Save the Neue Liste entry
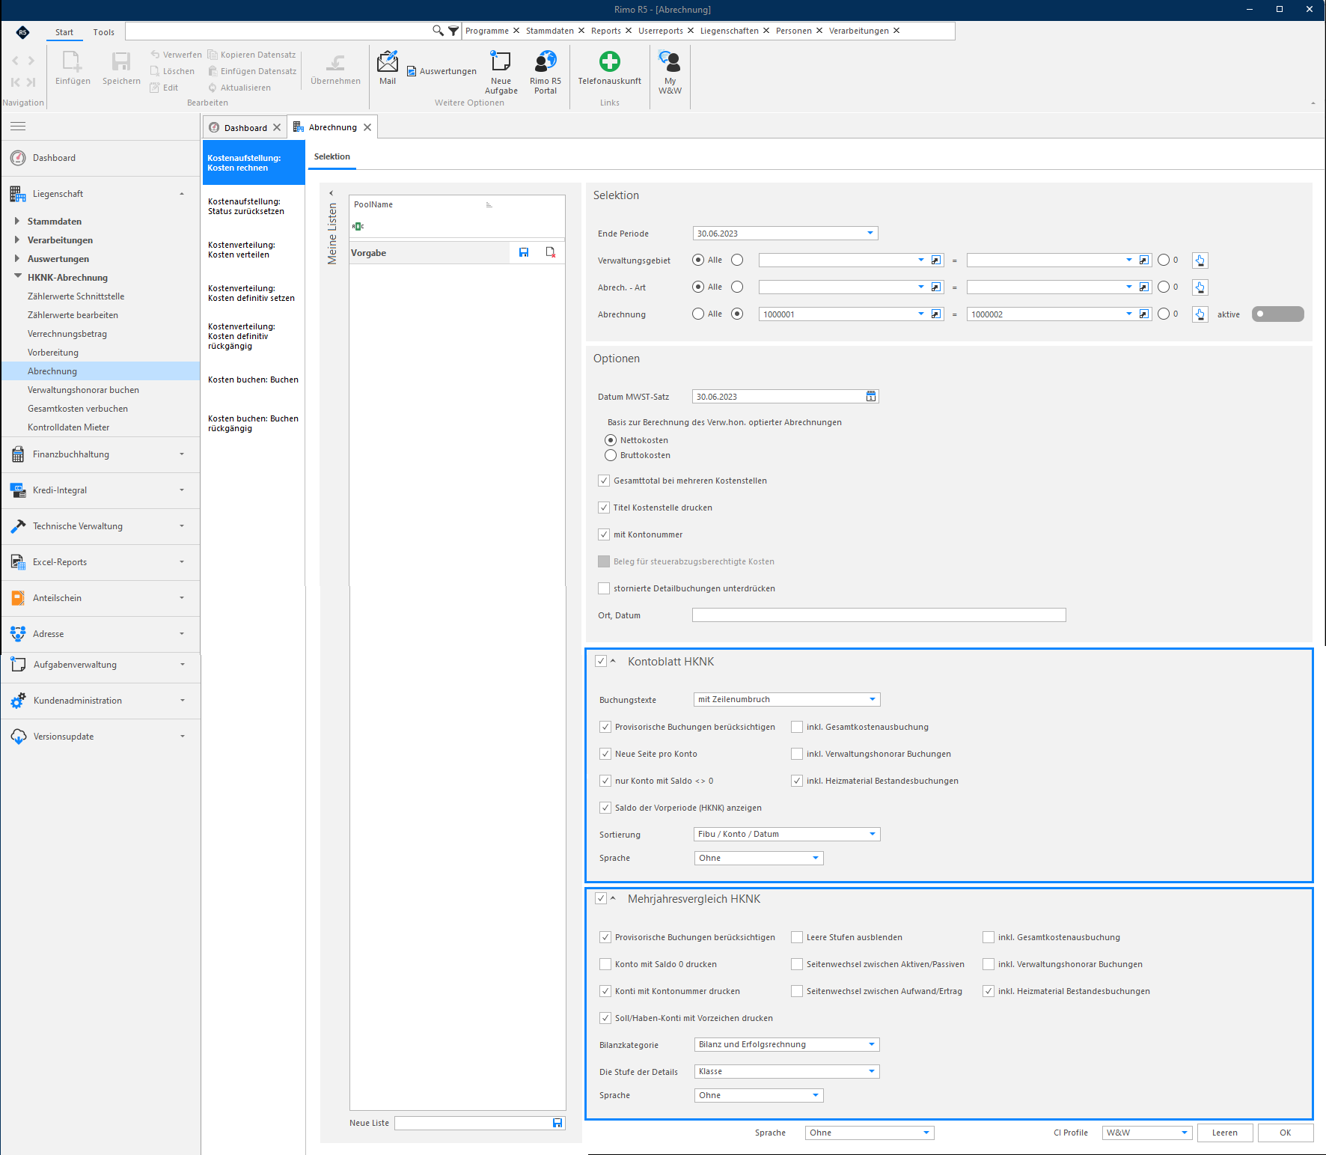1326x1155 pixels. [557, 1123]
